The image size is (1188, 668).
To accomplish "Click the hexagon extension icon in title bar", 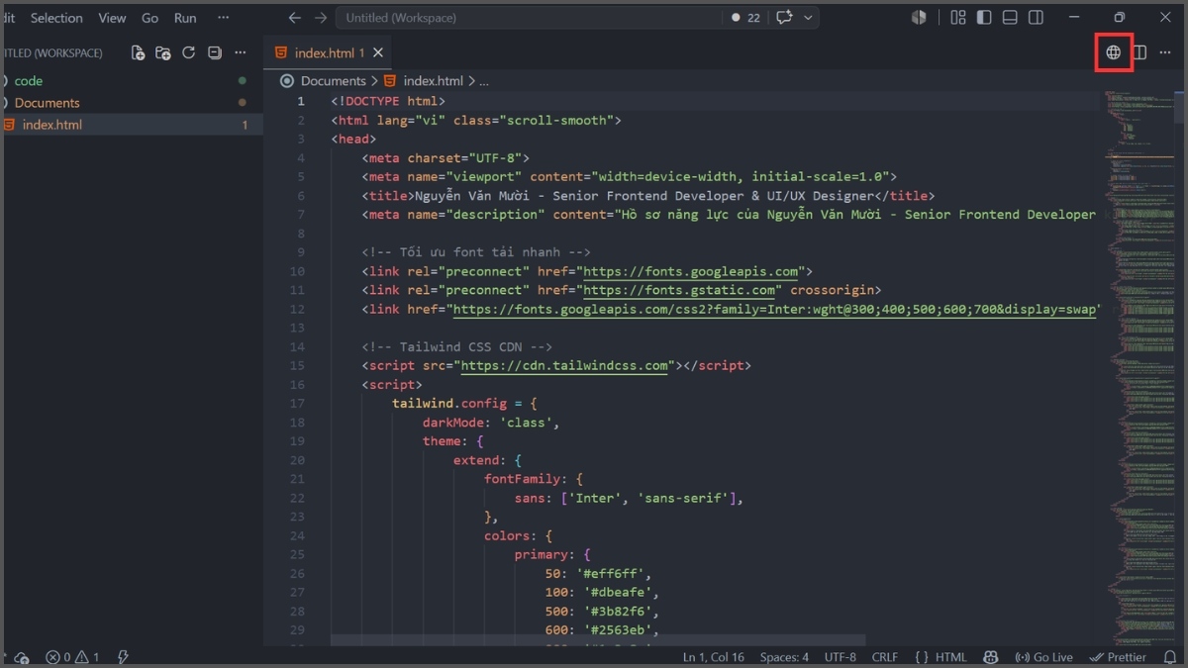I will (x=919, y=18).
